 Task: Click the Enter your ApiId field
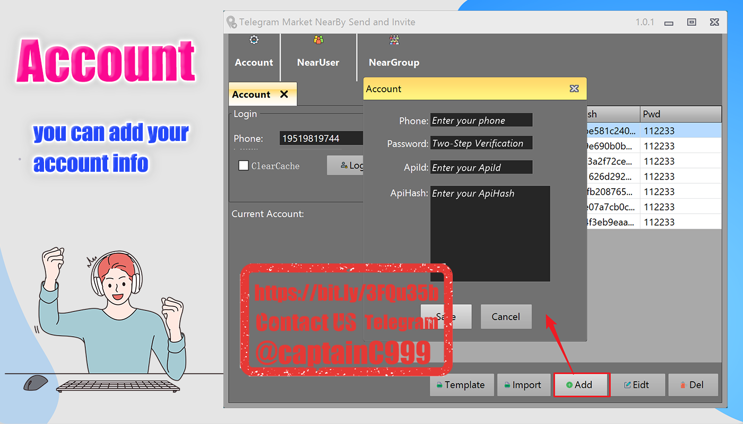click(481, 167)
